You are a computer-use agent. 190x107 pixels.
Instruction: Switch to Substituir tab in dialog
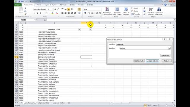pos(120,44)
